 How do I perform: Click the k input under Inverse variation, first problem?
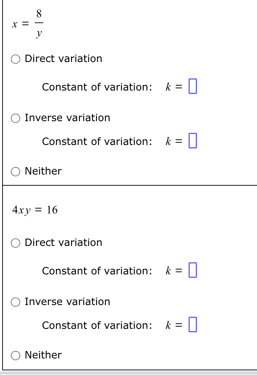[x=193, y=141]
